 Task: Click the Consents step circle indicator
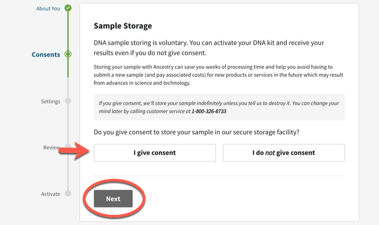[68, 54]
